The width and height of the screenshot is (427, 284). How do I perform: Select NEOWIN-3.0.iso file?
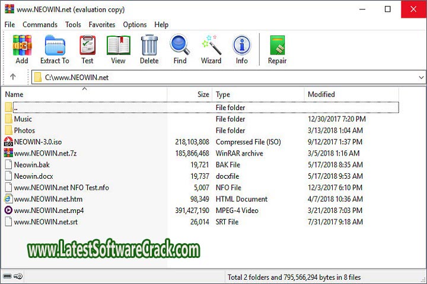coord(37,142)
